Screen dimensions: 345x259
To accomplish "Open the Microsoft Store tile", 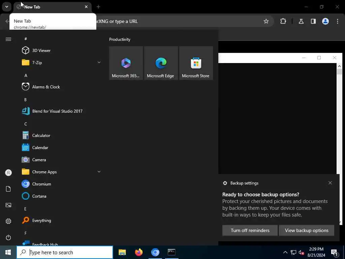I will tap(196, 63).
